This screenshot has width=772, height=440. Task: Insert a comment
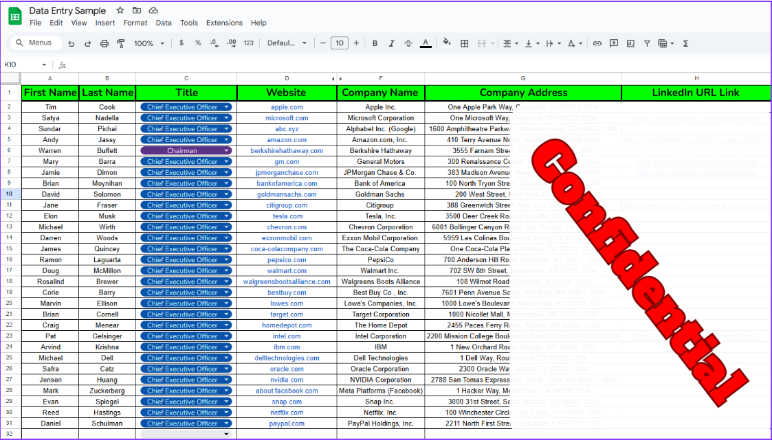point(613,43)
